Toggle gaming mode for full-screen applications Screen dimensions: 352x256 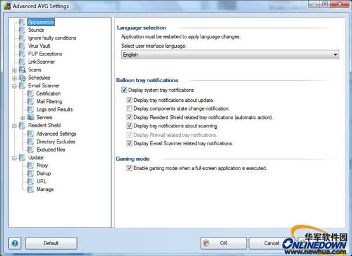pos(129,168)
